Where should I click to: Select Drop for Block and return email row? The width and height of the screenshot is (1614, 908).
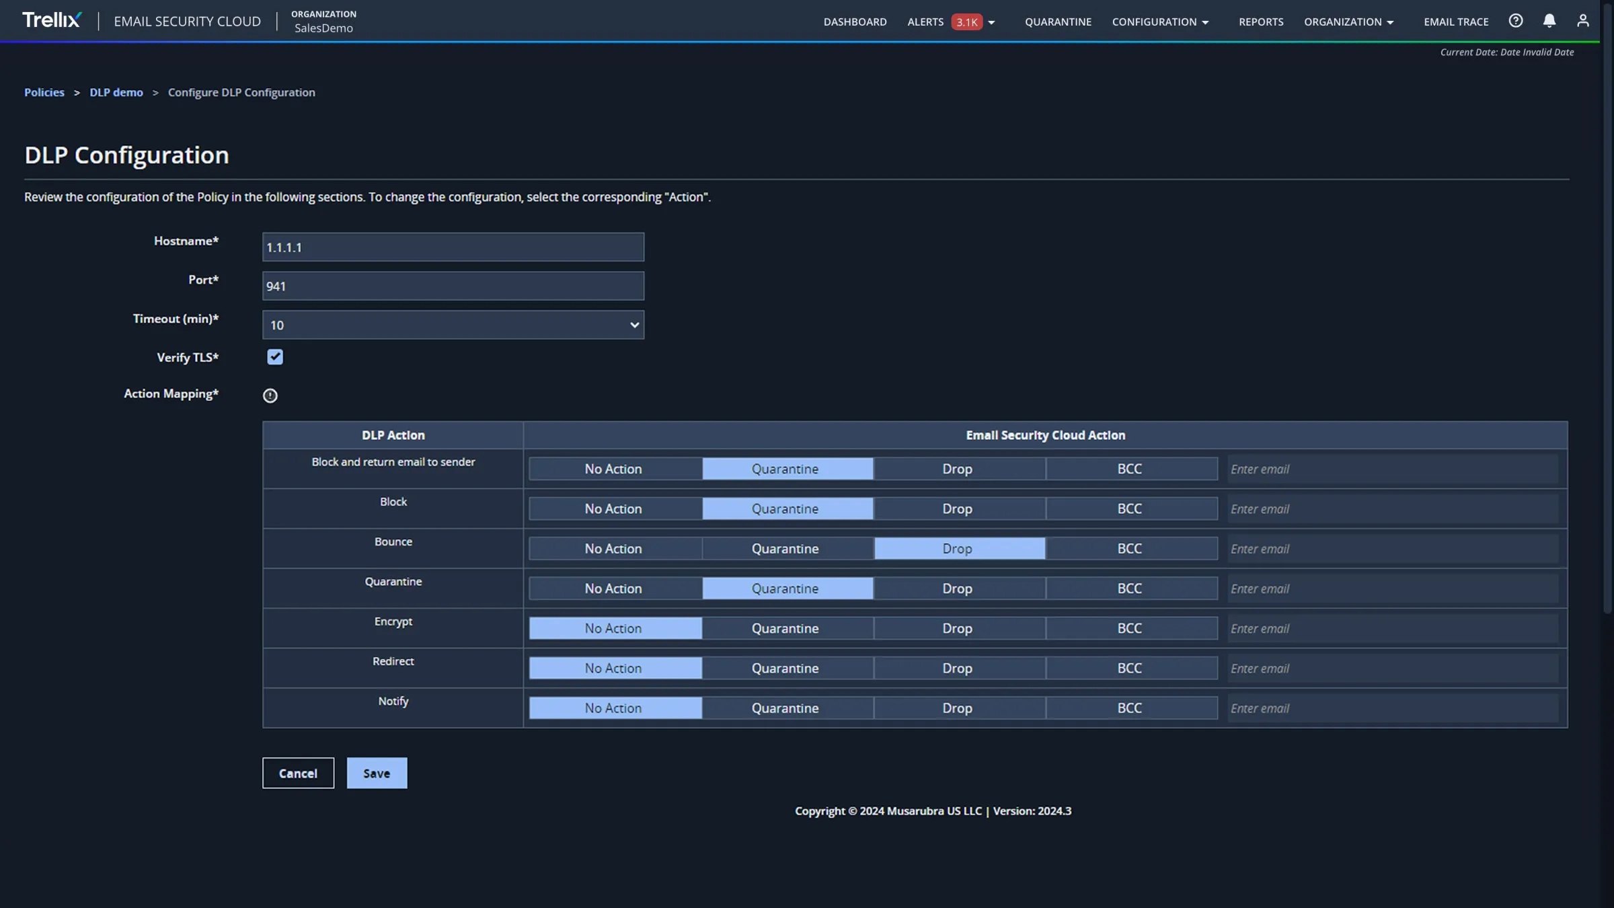point(960,469)
